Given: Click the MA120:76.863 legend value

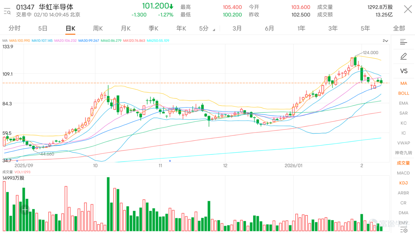Looking at the screenshot, I should pos(134,41).
